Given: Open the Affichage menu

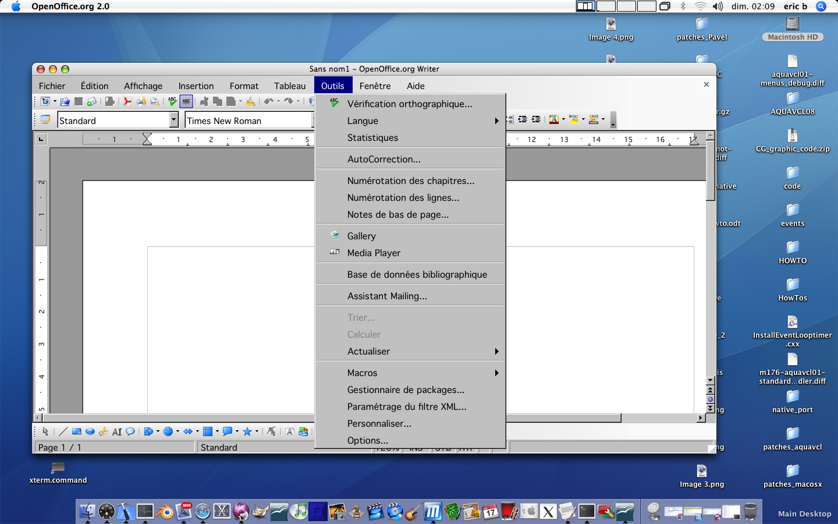Looking at the screenshot, I should (143, 86).
